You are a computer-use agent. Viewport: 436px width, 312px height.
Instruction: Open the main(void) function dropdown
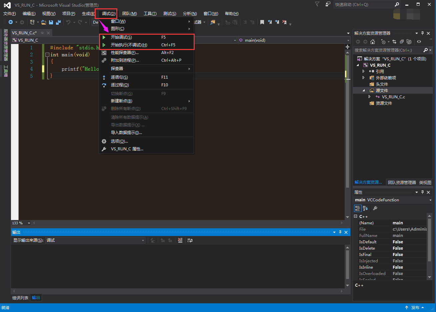click(x=348, y=40)
